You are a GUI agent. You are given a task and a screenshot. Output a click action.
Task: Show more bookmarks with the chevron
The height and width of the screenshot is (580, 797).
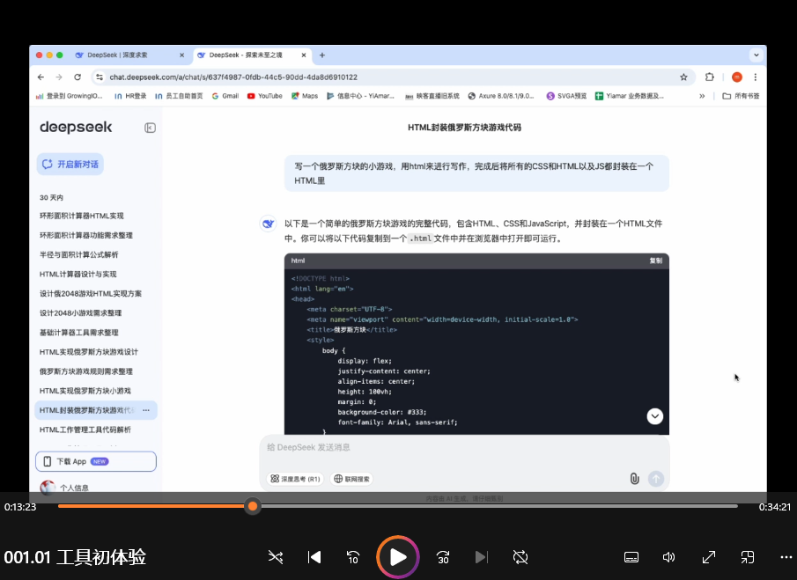point(702,96)
